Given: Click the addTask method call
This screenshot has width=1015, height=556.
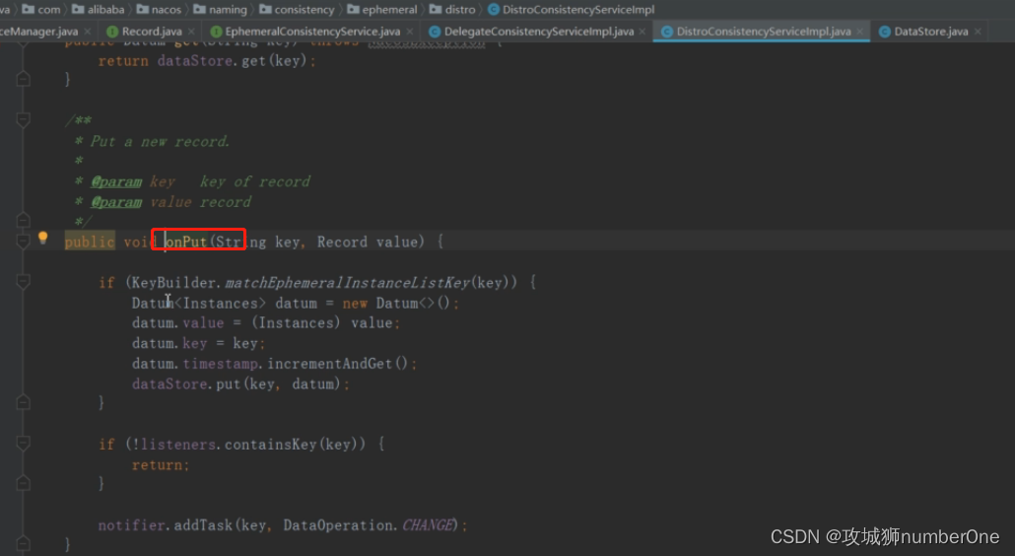Looking at the screenshot, I should pos(203,524).
